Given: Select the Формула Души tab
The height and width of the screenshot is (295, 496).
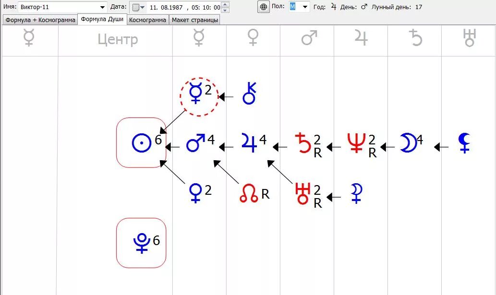Looking at the screenshot, I should pyautogui.click(x=102, y=19).
